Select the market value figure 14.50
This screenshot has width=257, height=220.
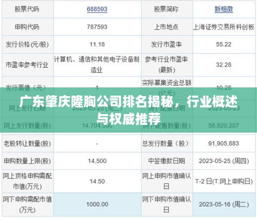click(97, 181)
